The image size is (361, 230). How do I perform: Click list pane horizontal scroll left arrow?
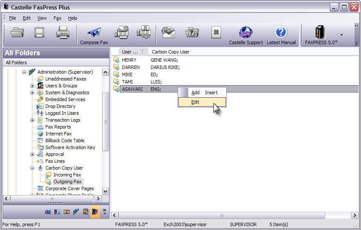115,215
